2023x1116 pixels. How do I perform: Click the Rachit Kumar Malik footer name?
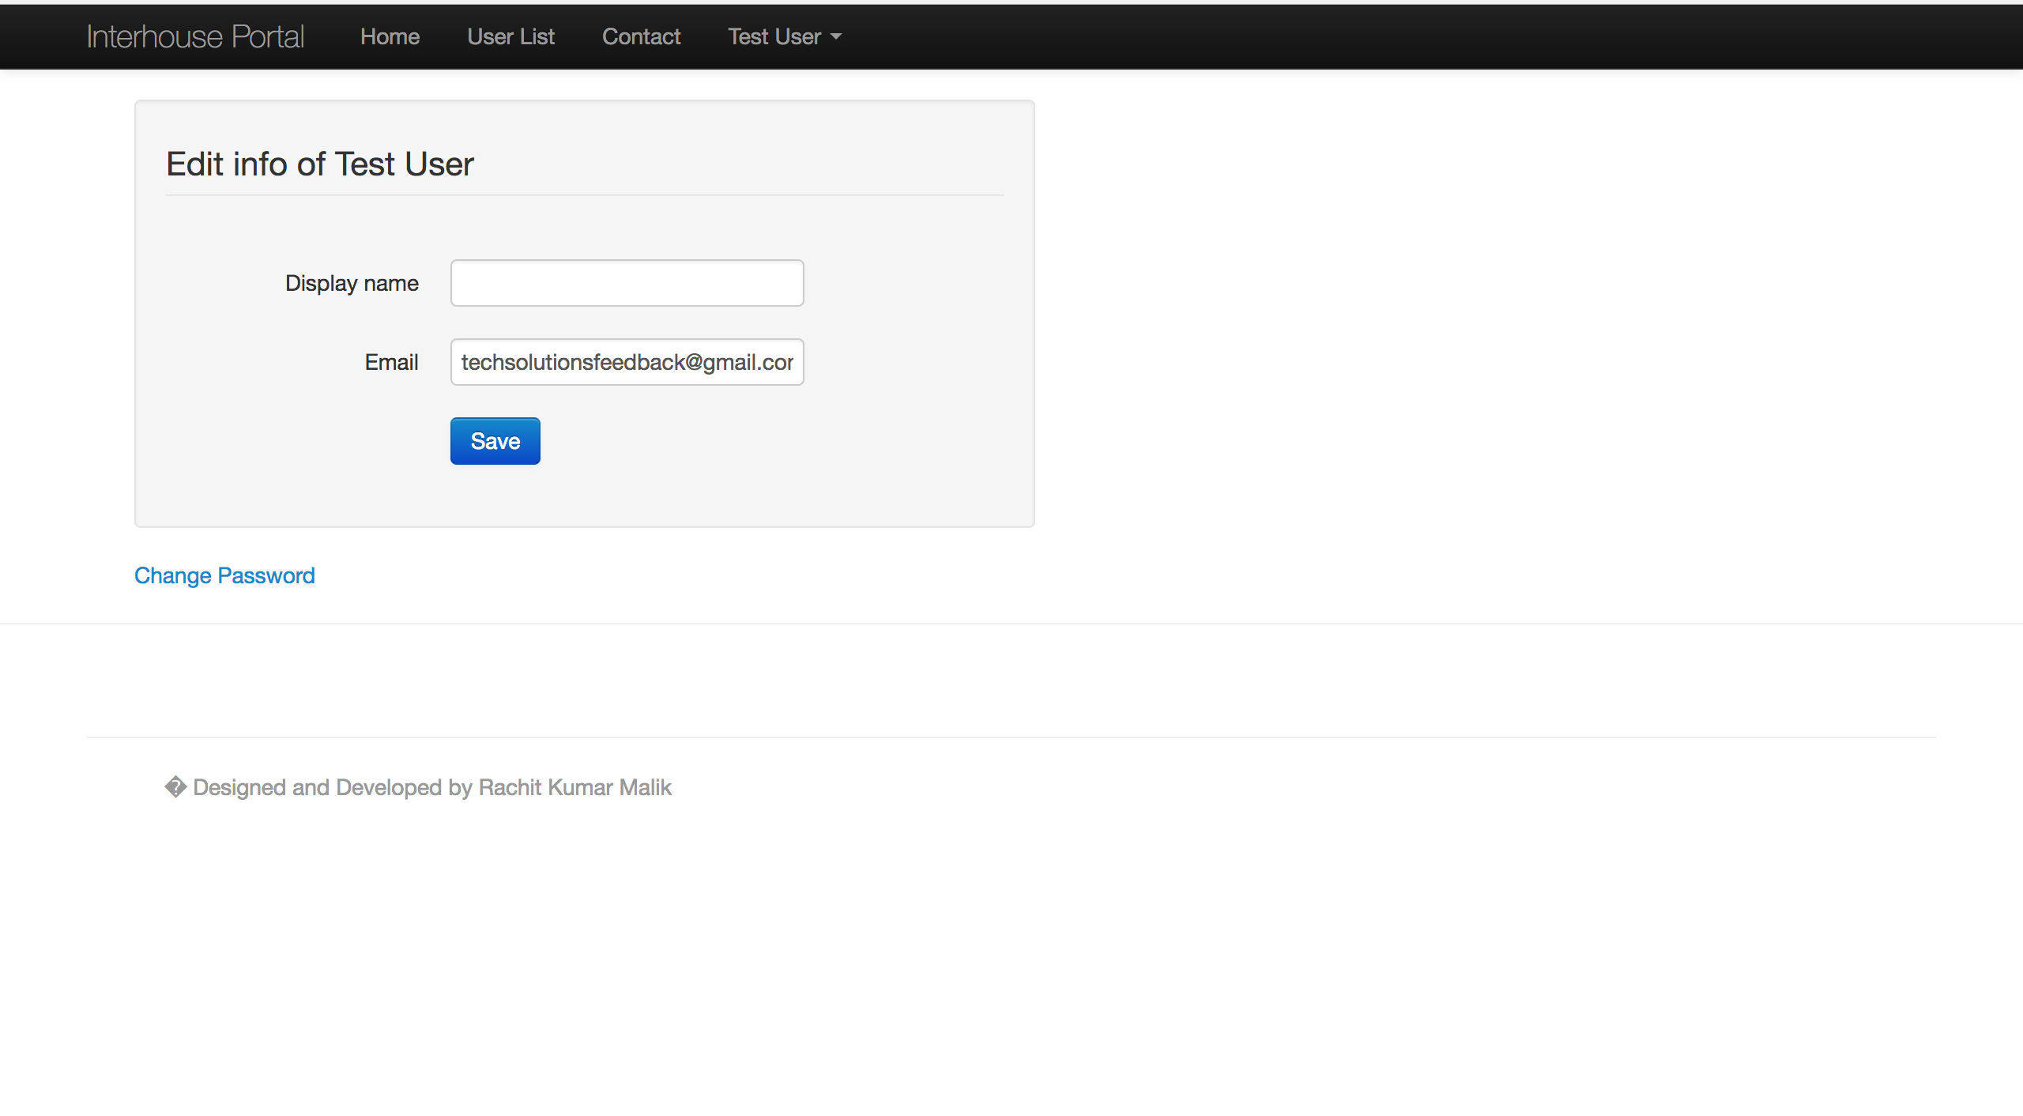[x=575, y=787]
